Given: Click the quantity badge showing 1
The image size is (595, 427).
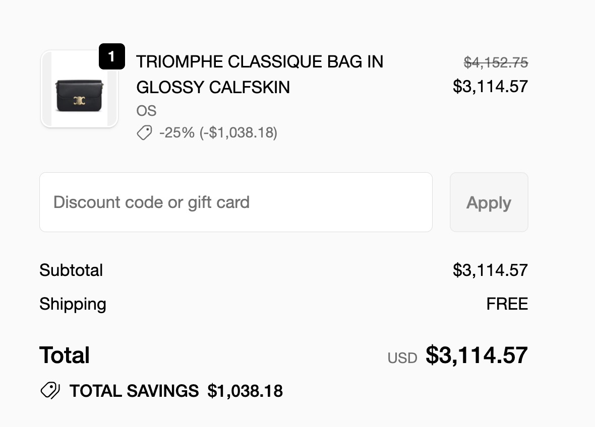Looking at the screenshot, I should [111, 56].
